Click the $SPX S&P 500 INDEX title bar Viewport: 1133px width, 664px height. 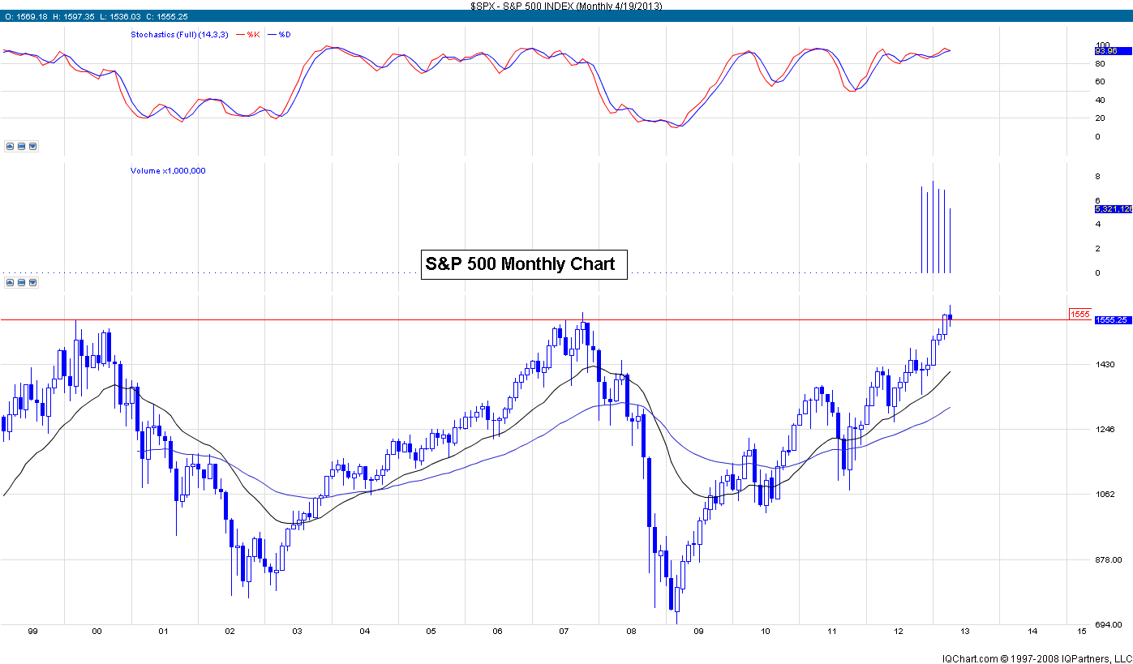click(566, 6)
